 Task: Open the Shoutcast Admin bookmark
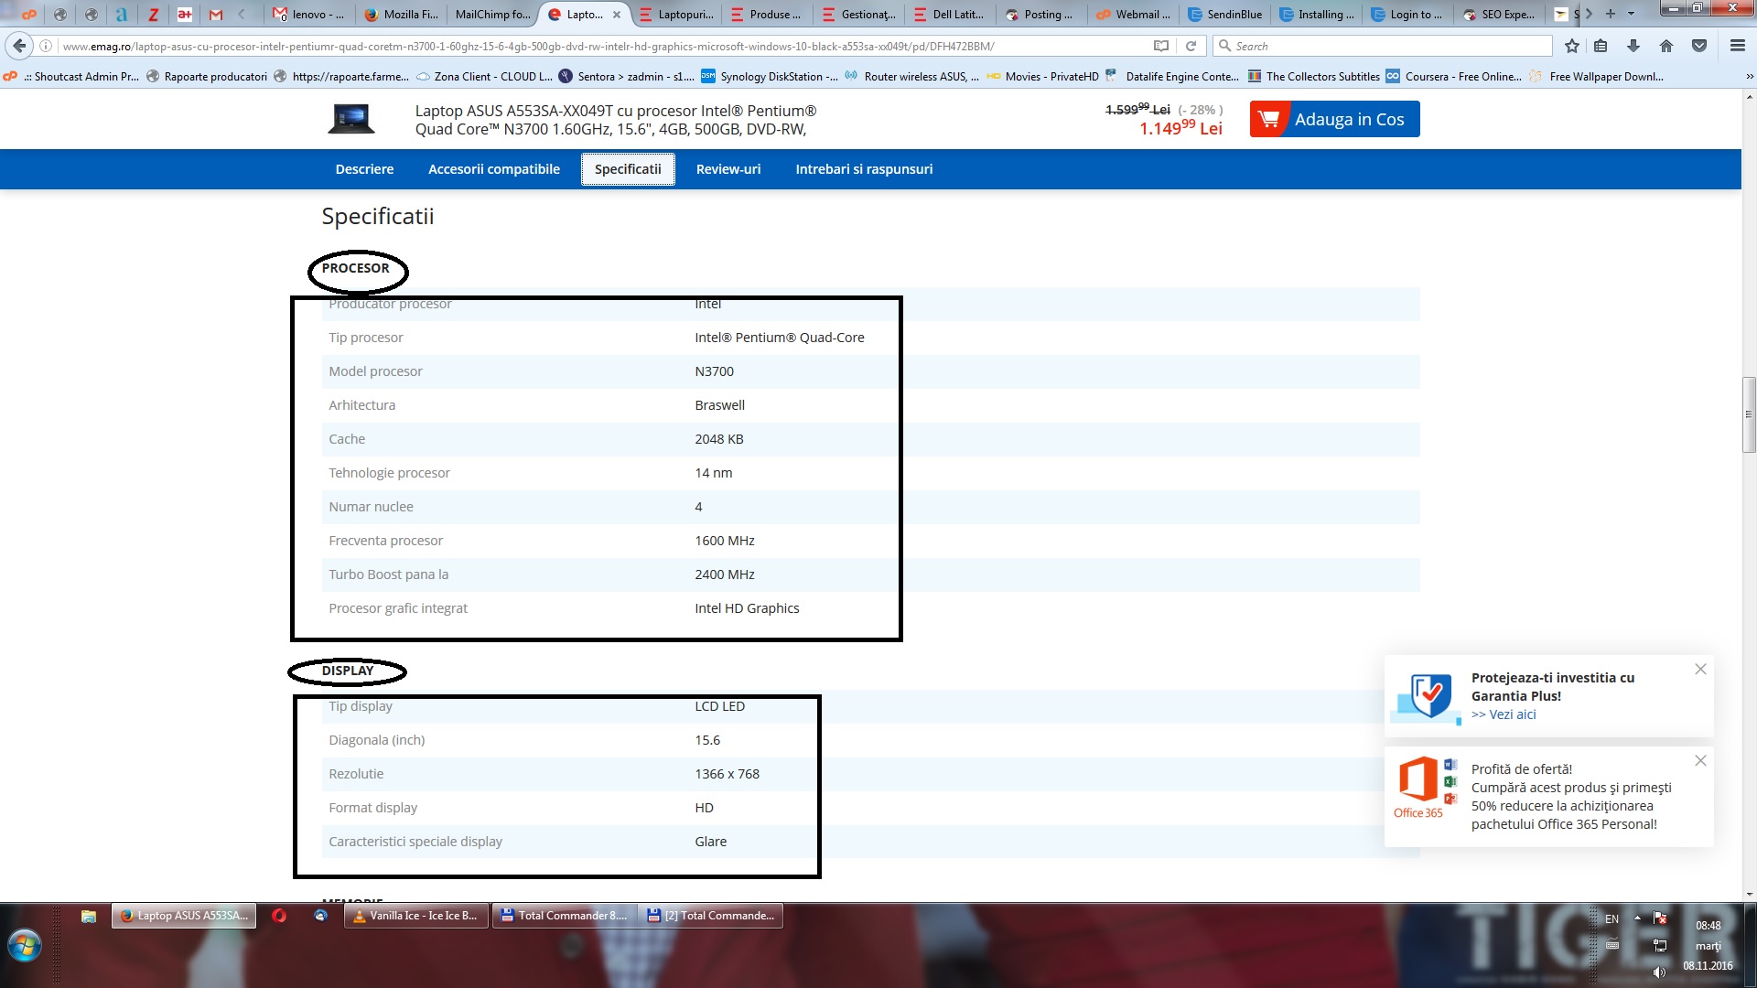pyautogui.click(x=71, y=77)
